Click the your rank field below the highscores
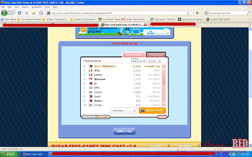Image resolution: width=252 pixels, height=157 pixels. 123,111
